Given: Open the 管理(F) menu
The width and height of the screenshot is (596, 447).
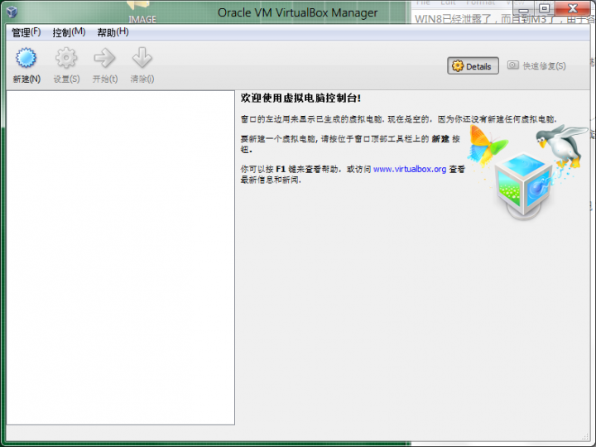Looking at the screenshot, I should click(26, 32).
